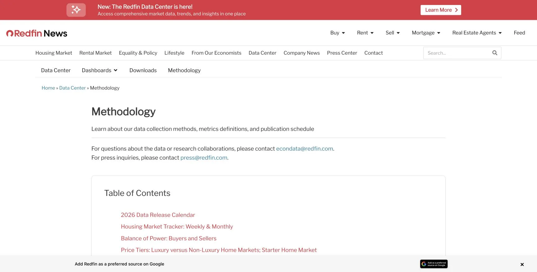Click the sparkle icon in red banner
Image resolution: width=537 pixels, height=272 pixels.
click(76, 10)
